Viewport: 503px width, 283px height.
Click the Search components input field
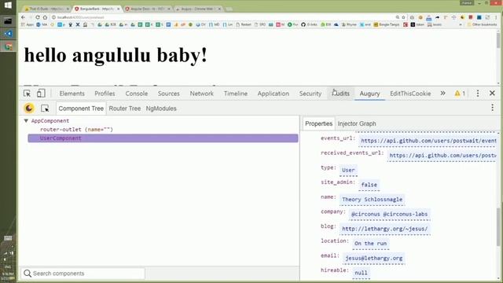83,274
